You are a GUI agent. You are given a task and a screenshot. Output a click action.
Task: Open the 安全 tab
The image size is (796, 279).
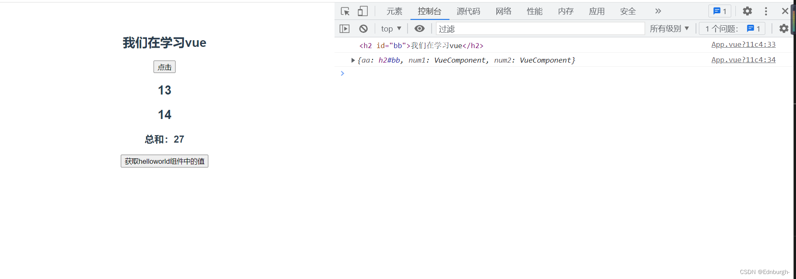(x=628, y=11)
